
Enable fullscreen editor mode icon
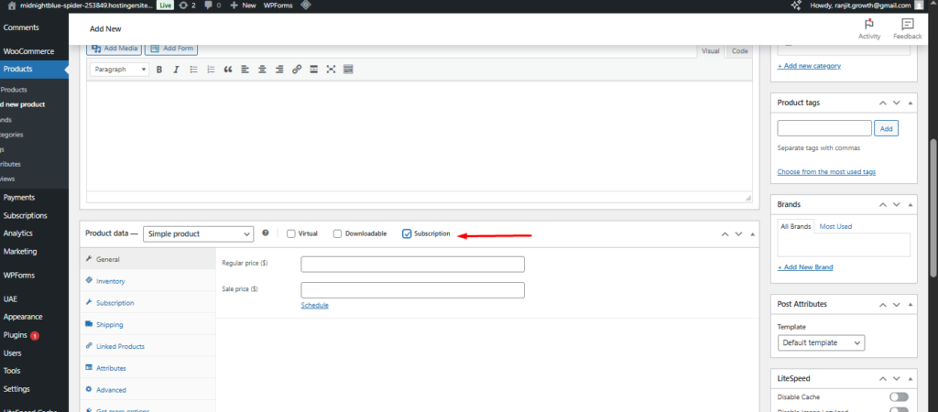pos(331,70)
